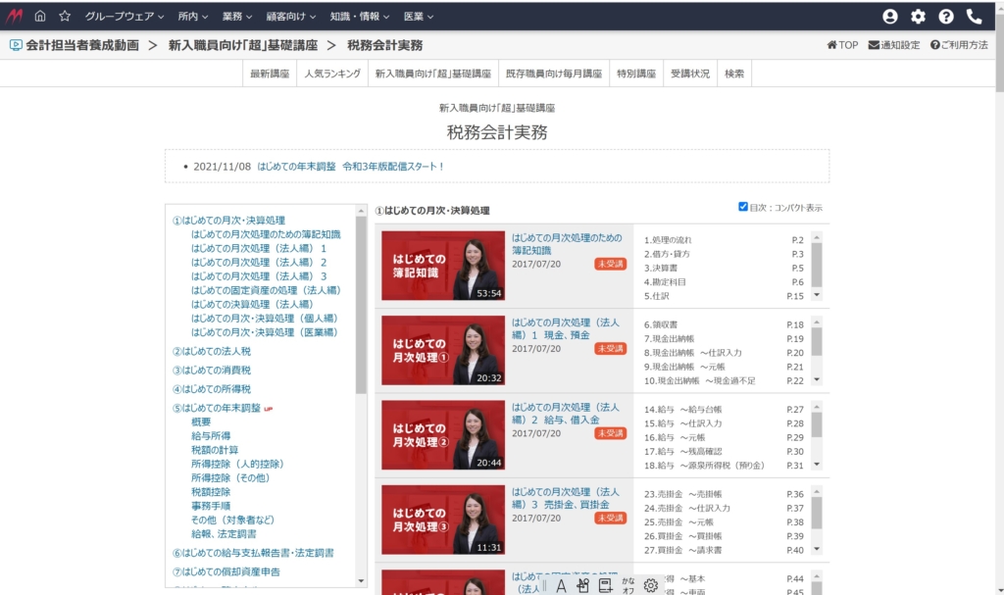Click sidebar tree scrollbar up arrow
The width and height of the screenshot is (1004, 595).
tap(361, 211)
